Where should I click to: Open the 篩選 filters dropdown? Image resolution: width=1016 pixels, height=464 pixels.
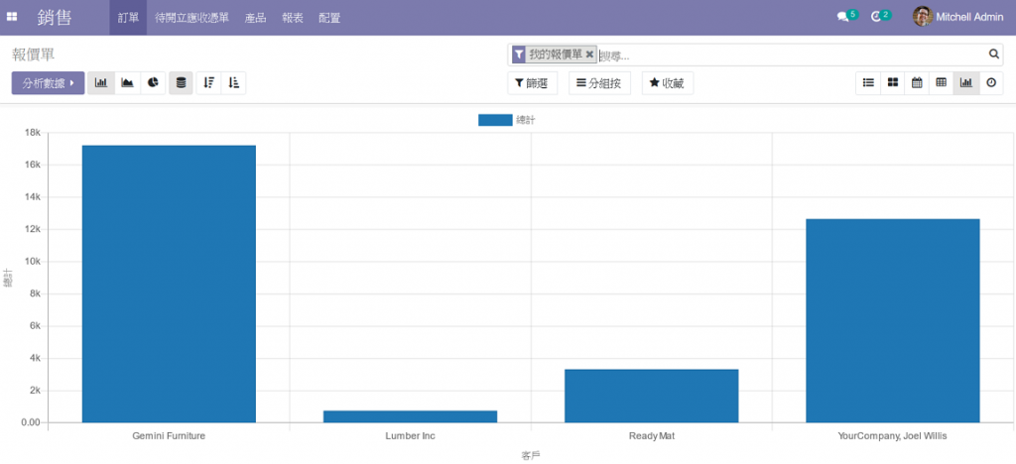click(x=532, y=83)
